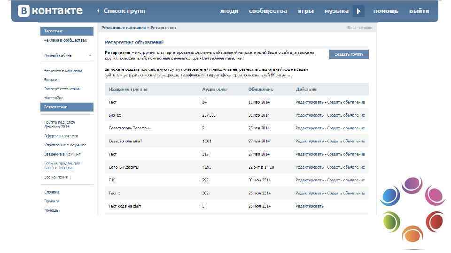Click выйти to log out
The height and width of the screenshot is (253, 451).
[419, 11]
